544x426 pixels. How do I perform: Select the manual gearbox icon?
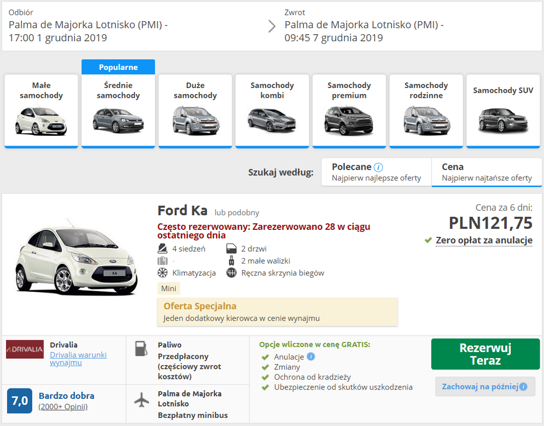(231, 272)
